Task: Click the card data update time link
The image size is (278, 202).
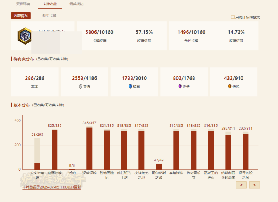Action: pyautogui.click(x=52, y=187)
